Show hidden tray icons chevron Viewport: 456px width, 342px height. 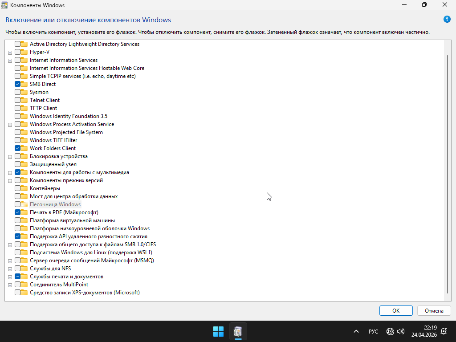[356, 331]
